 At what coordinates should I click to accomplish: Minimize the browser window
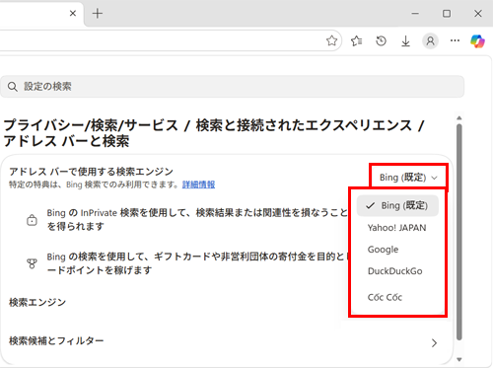click(415, 14)
